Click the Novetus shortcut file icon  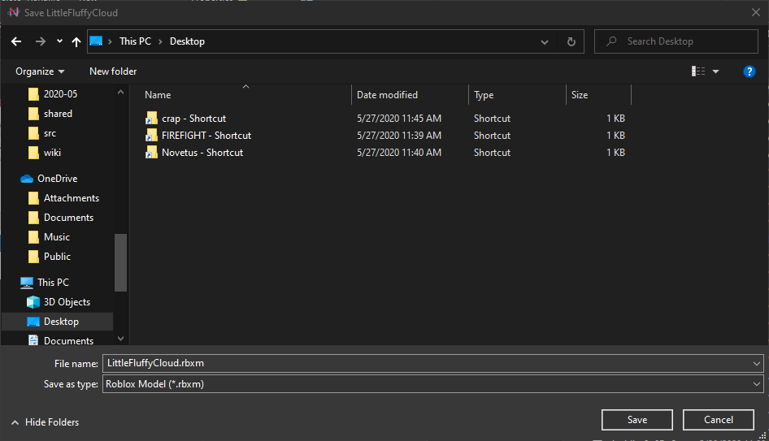click(x=150, y=153)
